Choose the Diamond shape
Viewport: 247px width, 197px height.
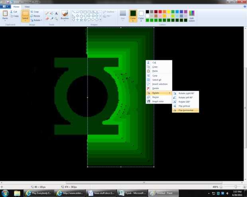click(78, 16)
